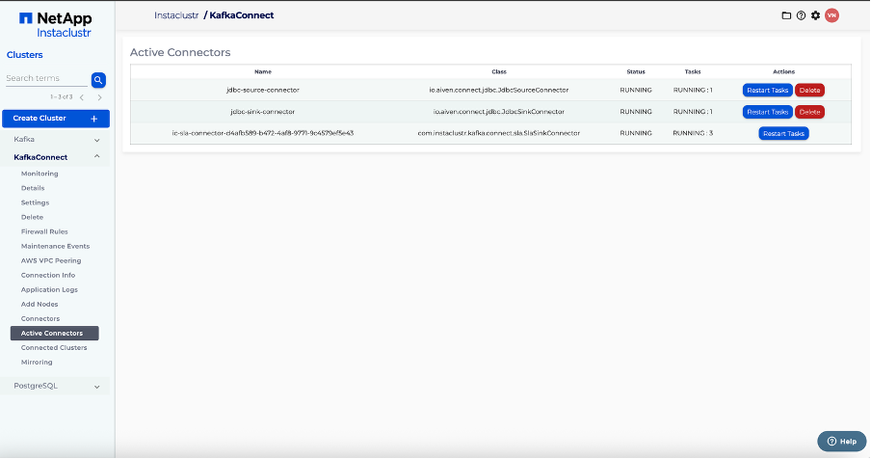Restart Tasks for the SLA sink connector
871x459 pixels.
(783, 134)
